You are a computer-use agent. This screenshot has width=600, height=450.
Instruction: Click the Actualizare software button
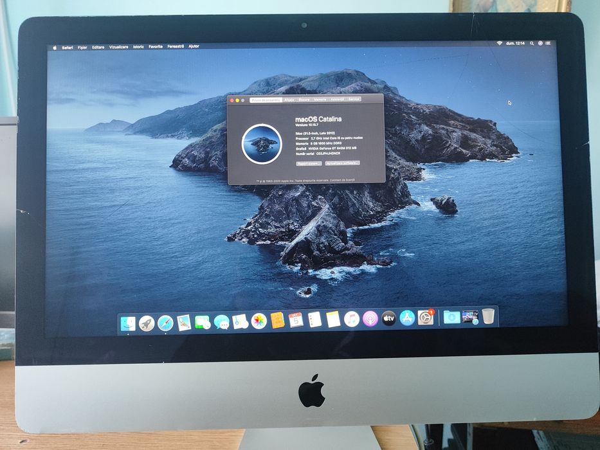pos(343,163)
